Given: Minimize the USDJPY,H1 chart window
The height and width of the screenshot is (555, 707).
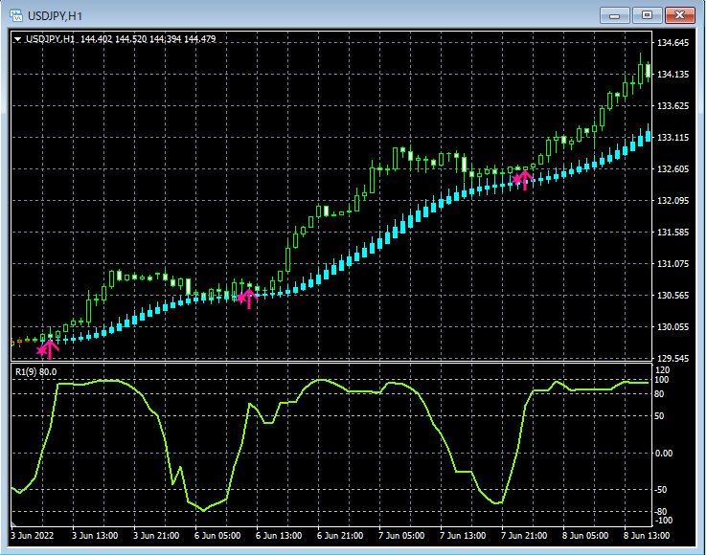Looking at the screenshot, I should pos(614,15).
